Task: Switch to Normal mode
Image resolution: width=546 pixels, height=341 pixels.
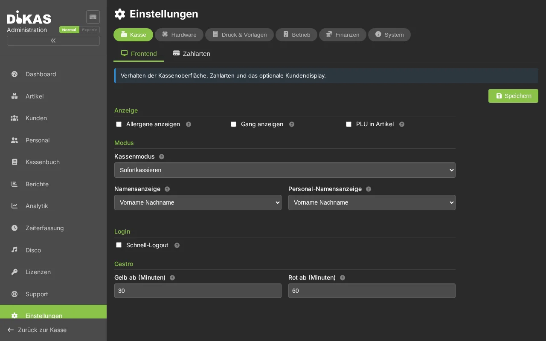Action: (69, 30)
